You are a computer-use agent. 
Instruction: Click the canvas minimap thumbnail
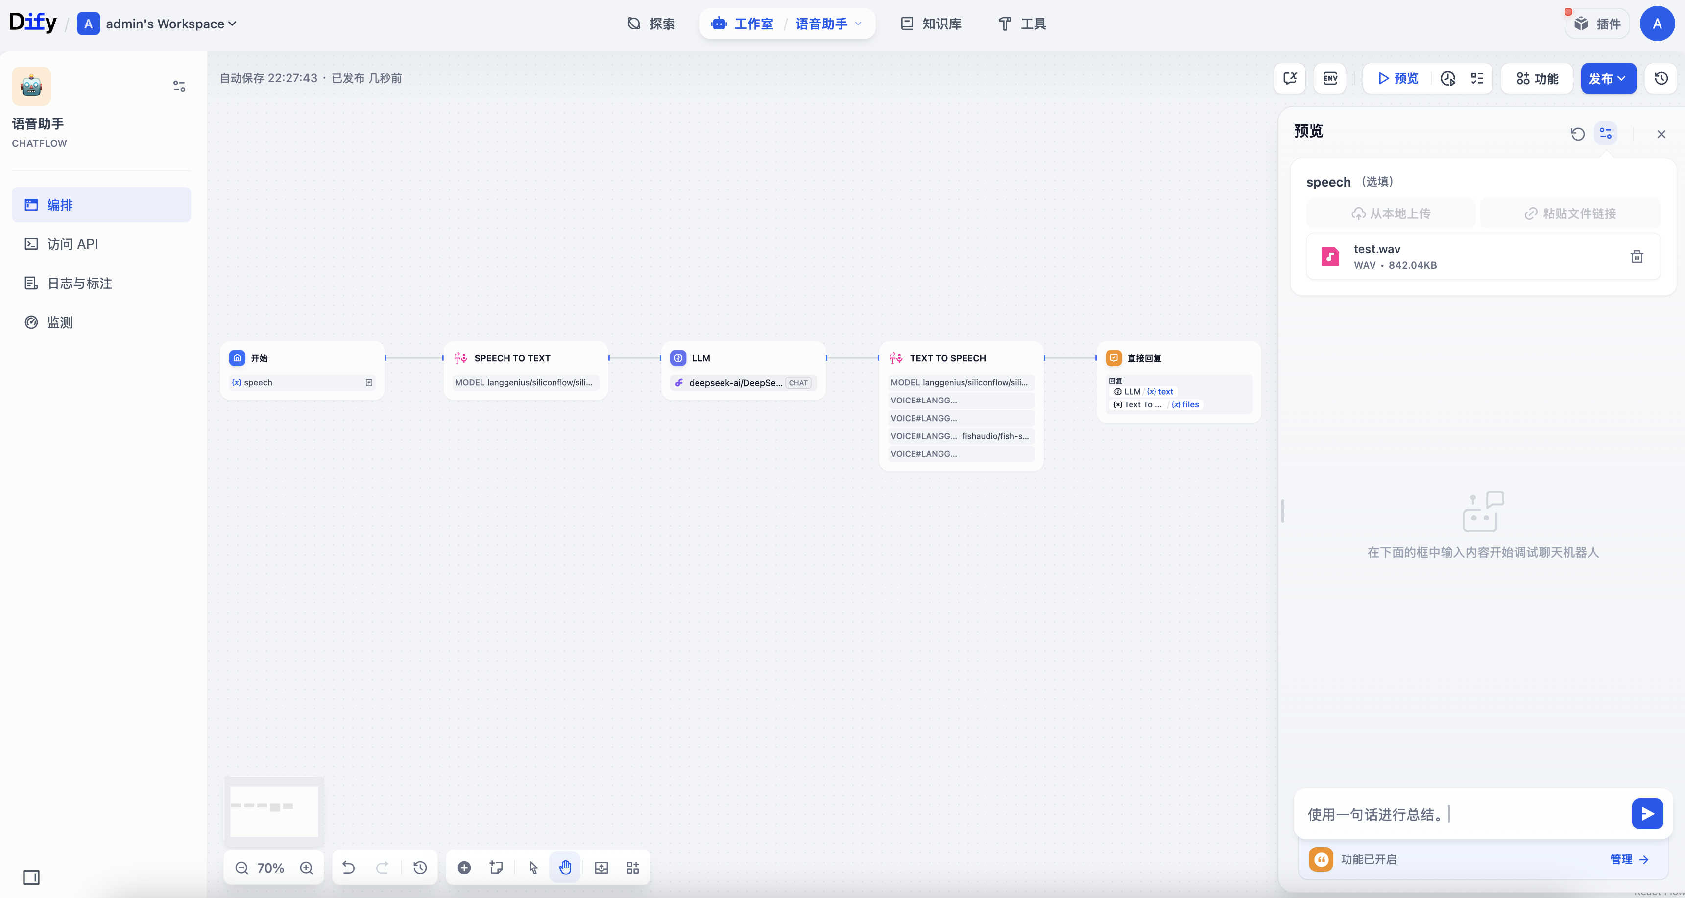click(274, 810)
